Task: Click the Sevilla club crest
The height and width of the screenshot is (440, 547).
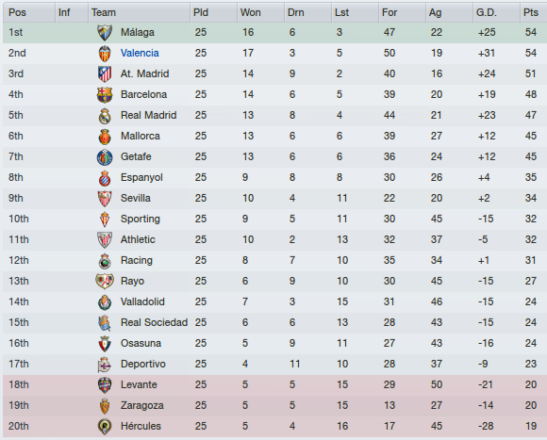Action: pyautogui.click(x=105, y=199)
